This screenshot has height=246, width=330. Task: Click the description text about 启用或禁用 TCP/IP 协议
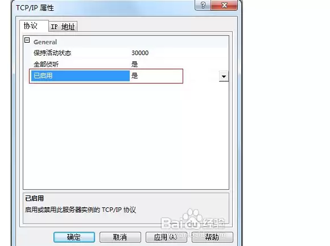pos(80,210)
